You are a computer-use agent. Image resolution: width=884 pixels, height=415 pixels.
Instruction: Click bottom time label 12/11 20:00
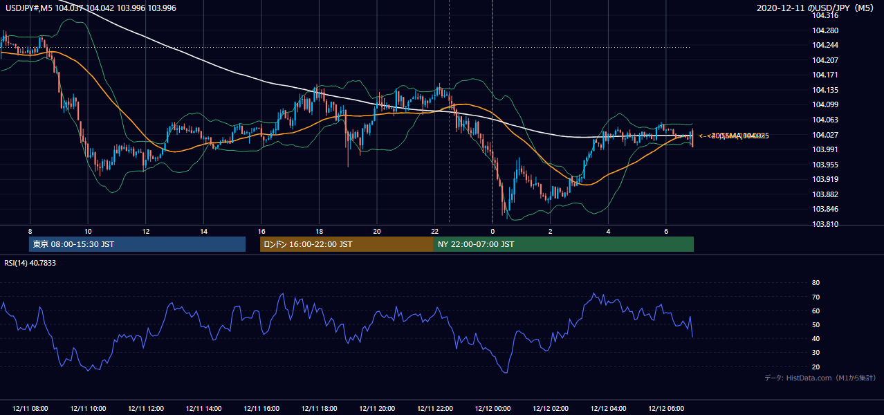pos(377,409)
